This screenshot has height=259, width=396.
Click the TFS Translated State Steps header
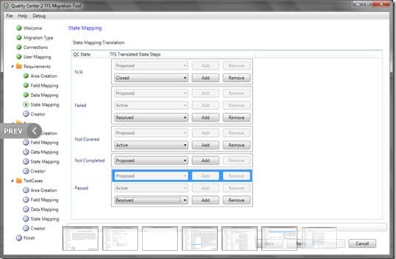pos(135,54)
